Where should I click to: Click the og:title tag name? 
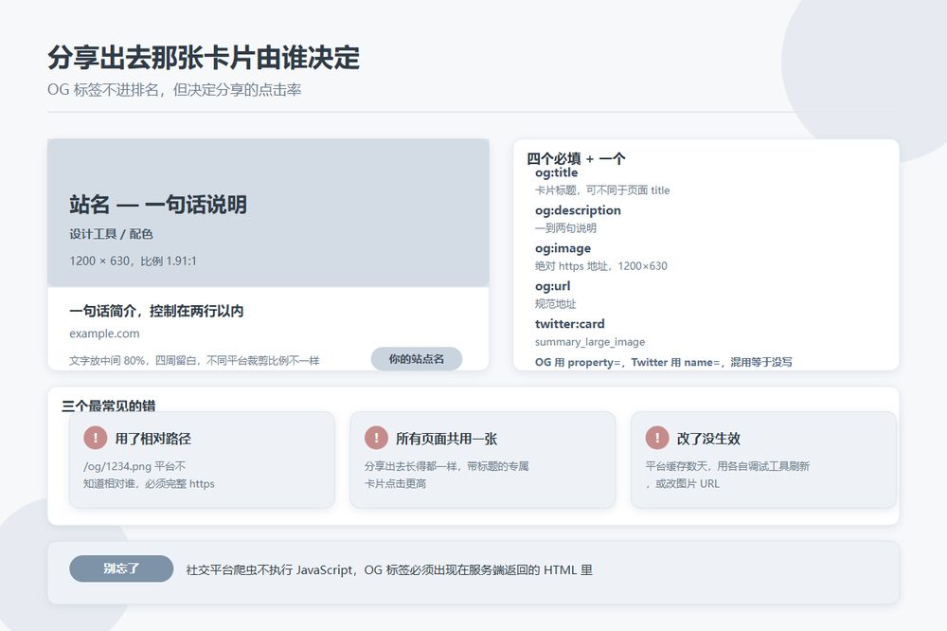pyautogui.click(x=556, y=172)
